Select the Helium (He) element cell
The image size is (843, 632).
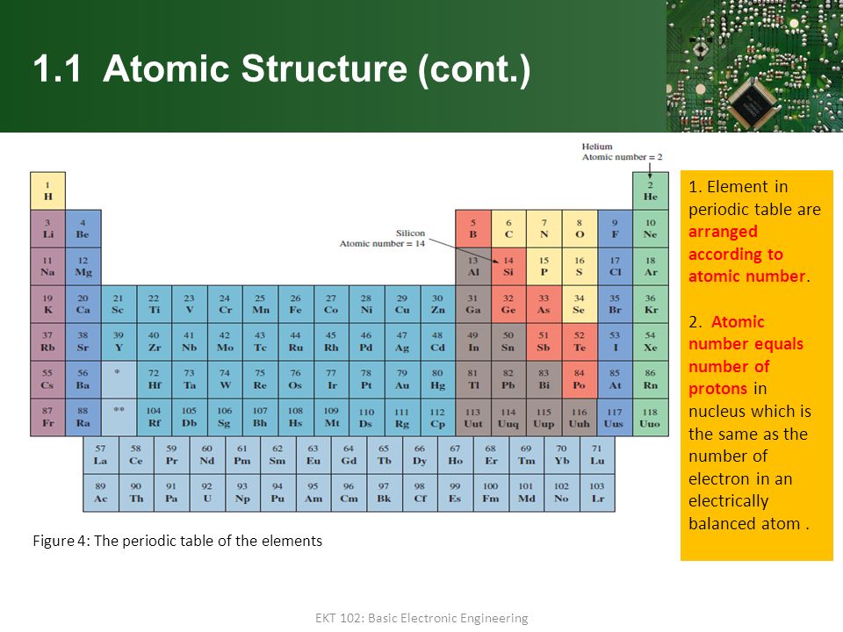coord(651,190)
